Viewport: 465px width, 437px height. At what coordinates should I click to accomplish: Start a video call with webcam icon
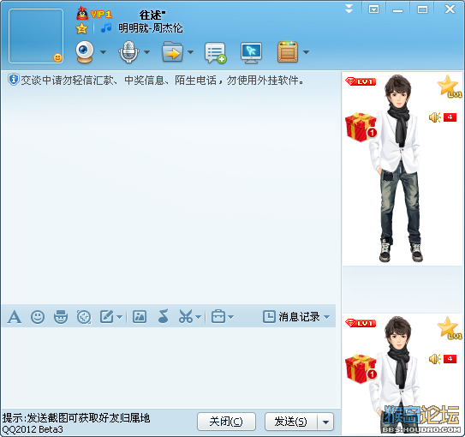point(85,52)
